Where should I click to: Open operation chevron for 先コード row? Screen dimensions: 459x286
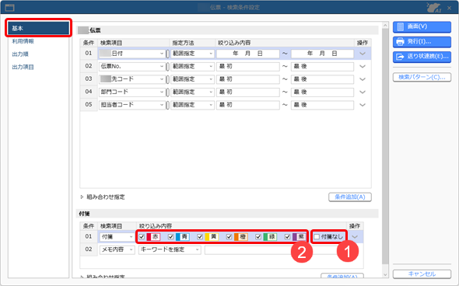coord(363,79)
